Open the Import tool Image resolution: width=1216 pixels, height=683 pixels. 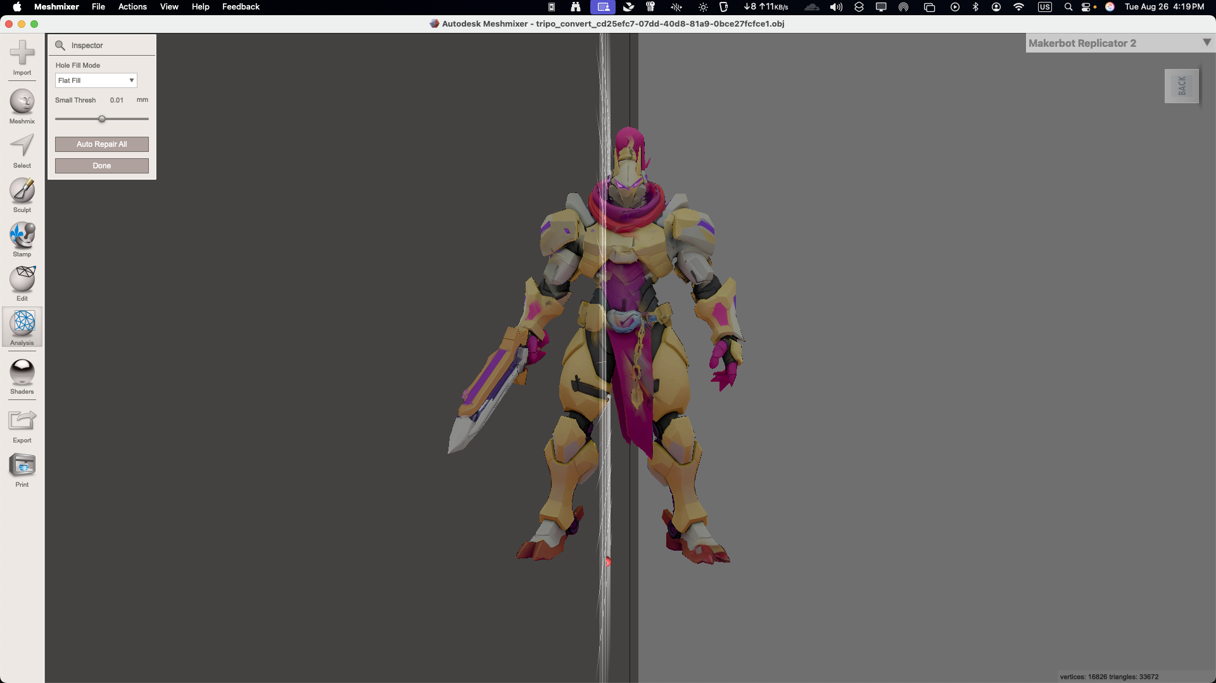(22, 58)
